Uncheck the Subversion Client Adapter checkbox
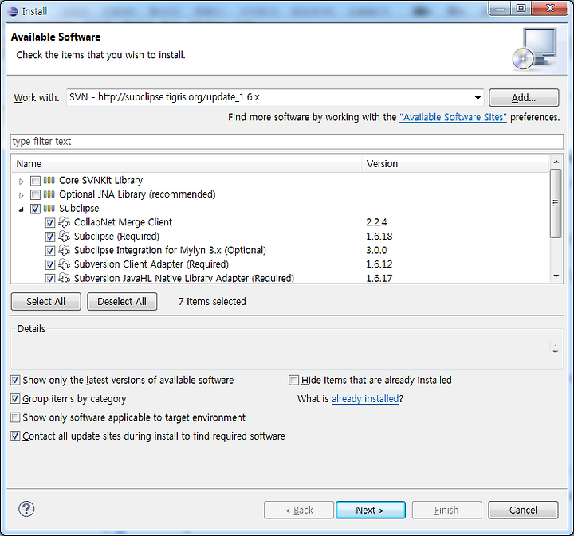The image size is (574, 536). pyautogui.click(x=50, y=264)
